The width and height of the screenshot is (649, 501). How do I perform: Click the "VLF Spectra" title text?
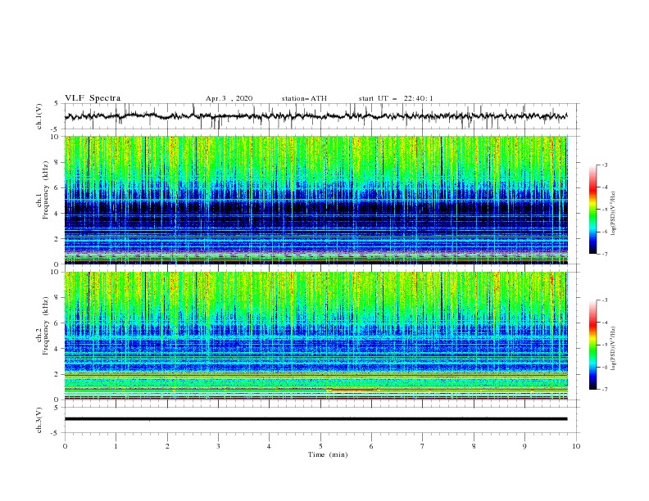coord(93,98)
